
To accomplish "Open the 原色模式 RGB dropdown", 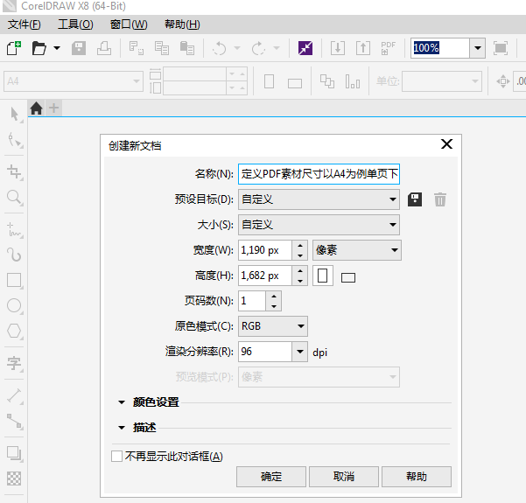I will pos(273,326).
